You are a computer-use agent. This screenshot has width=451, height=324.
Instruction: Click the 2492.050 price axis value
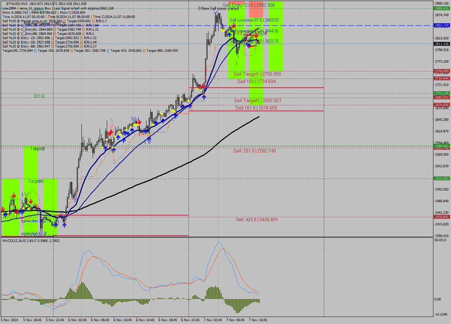[442, 189]
